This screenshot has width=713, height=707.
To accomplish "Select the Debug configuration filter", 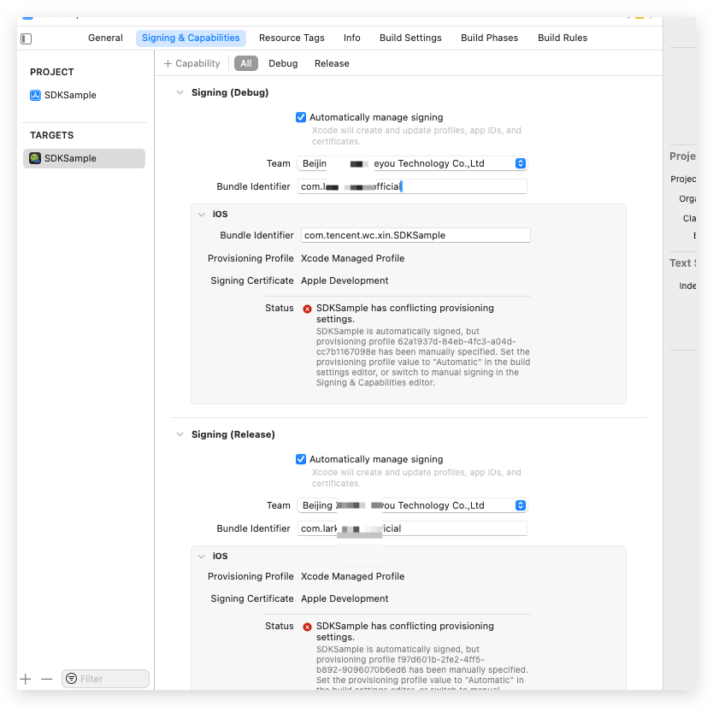I will [x=283, y=63].
